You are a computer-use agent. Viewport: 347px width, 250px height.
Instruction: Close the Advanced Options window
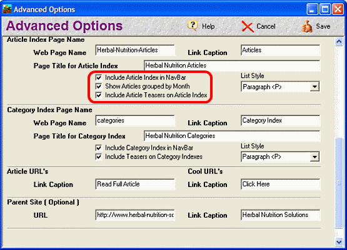click(x=338, y=9)
